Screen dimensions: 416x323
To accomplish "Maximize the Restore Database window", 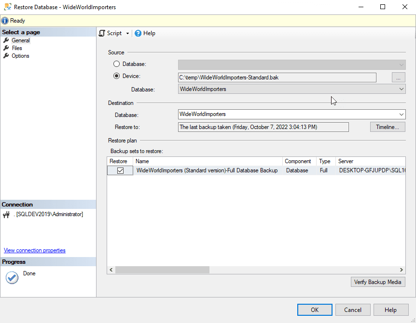I will [383, 7].
